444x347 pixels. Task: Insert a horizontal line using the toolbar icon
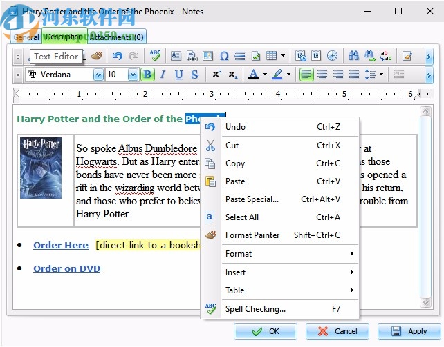click(240, 56)
